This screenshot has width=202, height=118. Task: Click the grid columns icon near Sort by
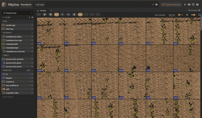[x=187, y=15]
